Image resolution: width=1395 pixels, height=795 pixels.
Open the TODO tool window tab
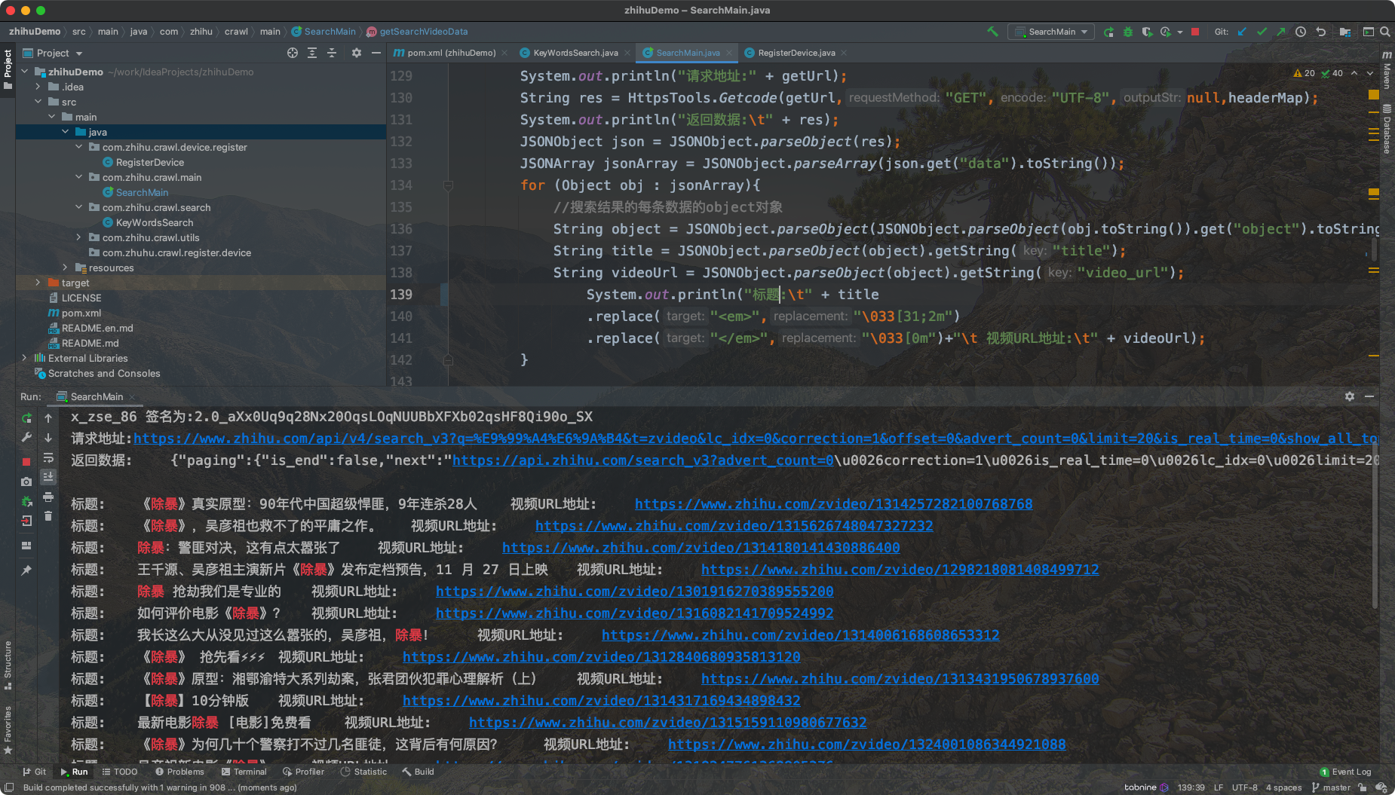(120, 772)
